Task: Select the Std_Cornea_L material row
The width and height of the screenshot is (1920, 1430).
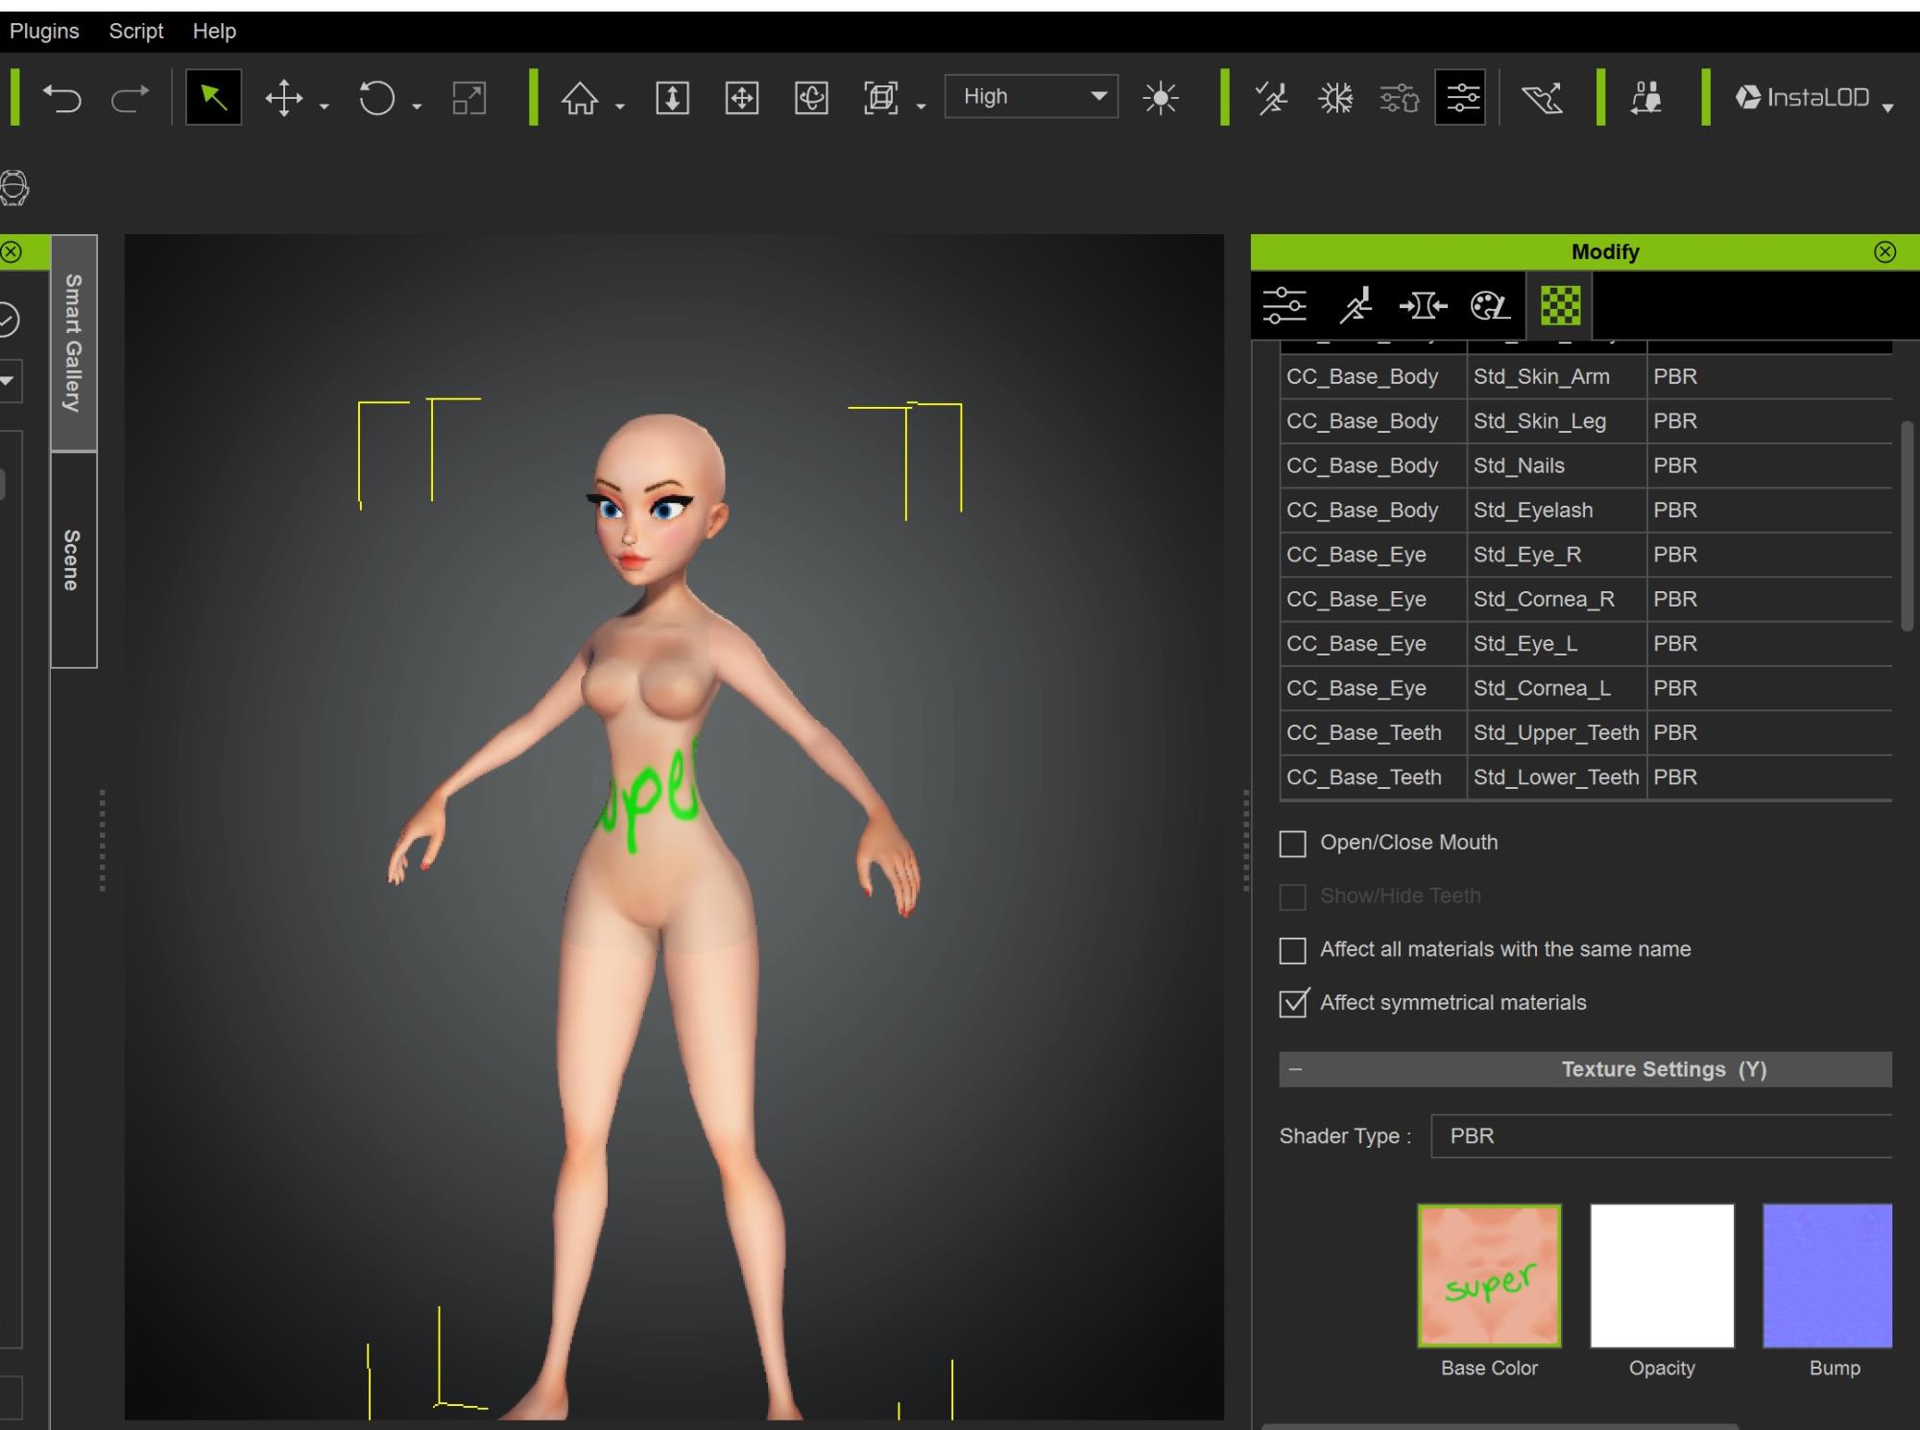Action: [x=1586, y=688]
